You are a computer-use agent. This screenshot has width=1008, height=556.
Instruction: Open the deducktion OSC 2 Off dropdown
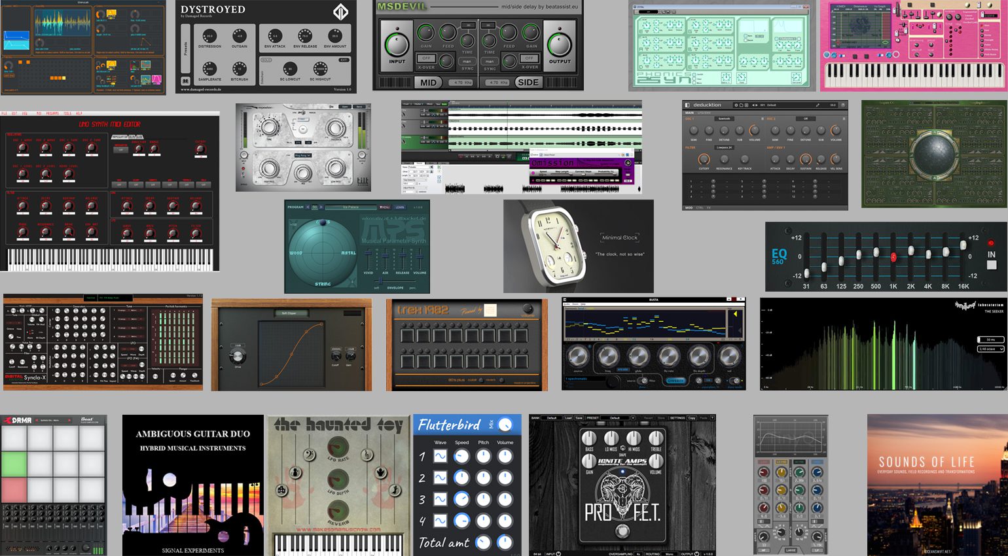(806, 119)
